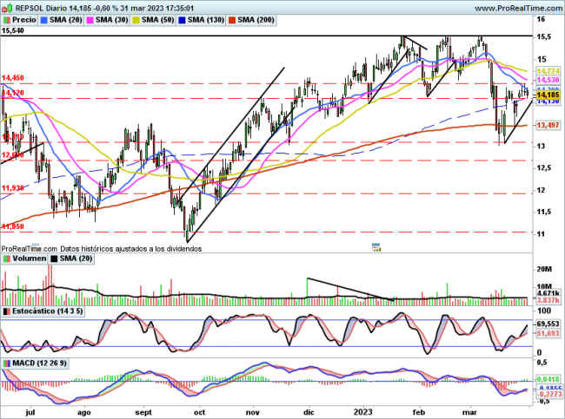The image size is (565, 419).
Task: Click the 14,450 red level label
Action: click(13, 78)
